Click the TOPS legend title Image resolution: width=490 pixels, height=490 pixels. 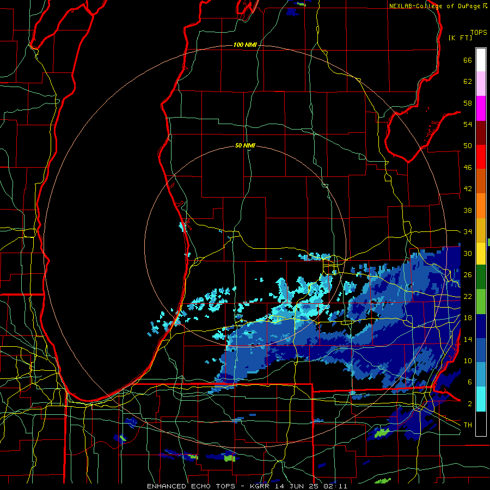click(479, 33)
